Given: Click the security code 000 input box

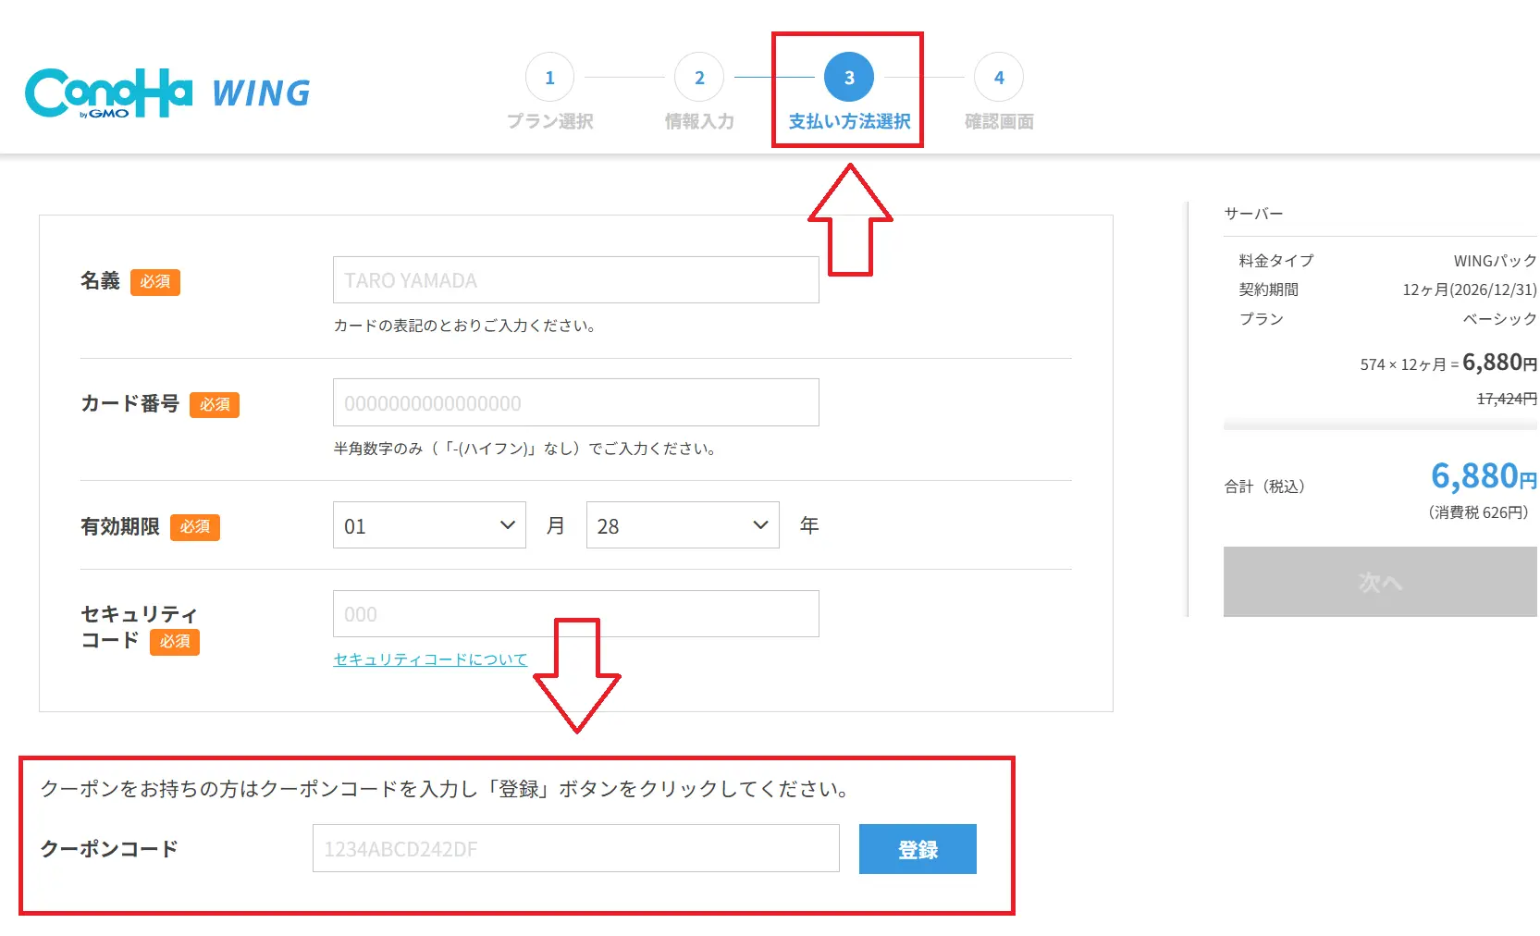Looking at the screenshot, I should (x=575, y=613).
